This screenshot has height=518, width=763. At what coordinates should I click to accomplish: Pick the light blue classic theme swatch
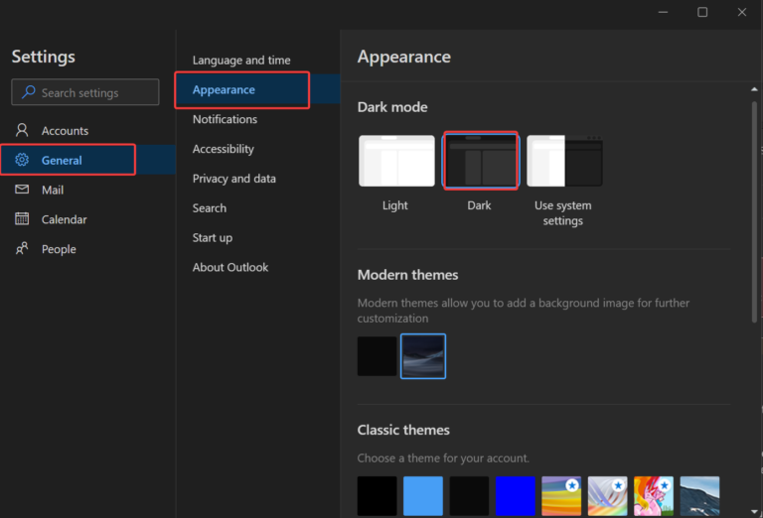click(x=423, y=496)
